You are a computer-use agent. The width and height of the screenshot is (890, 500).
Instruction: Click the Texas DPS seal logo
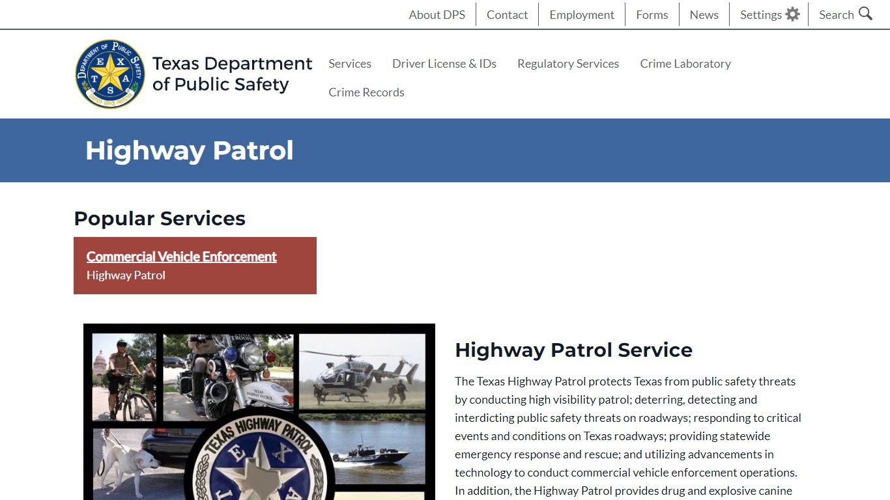[x=110, y=74]
